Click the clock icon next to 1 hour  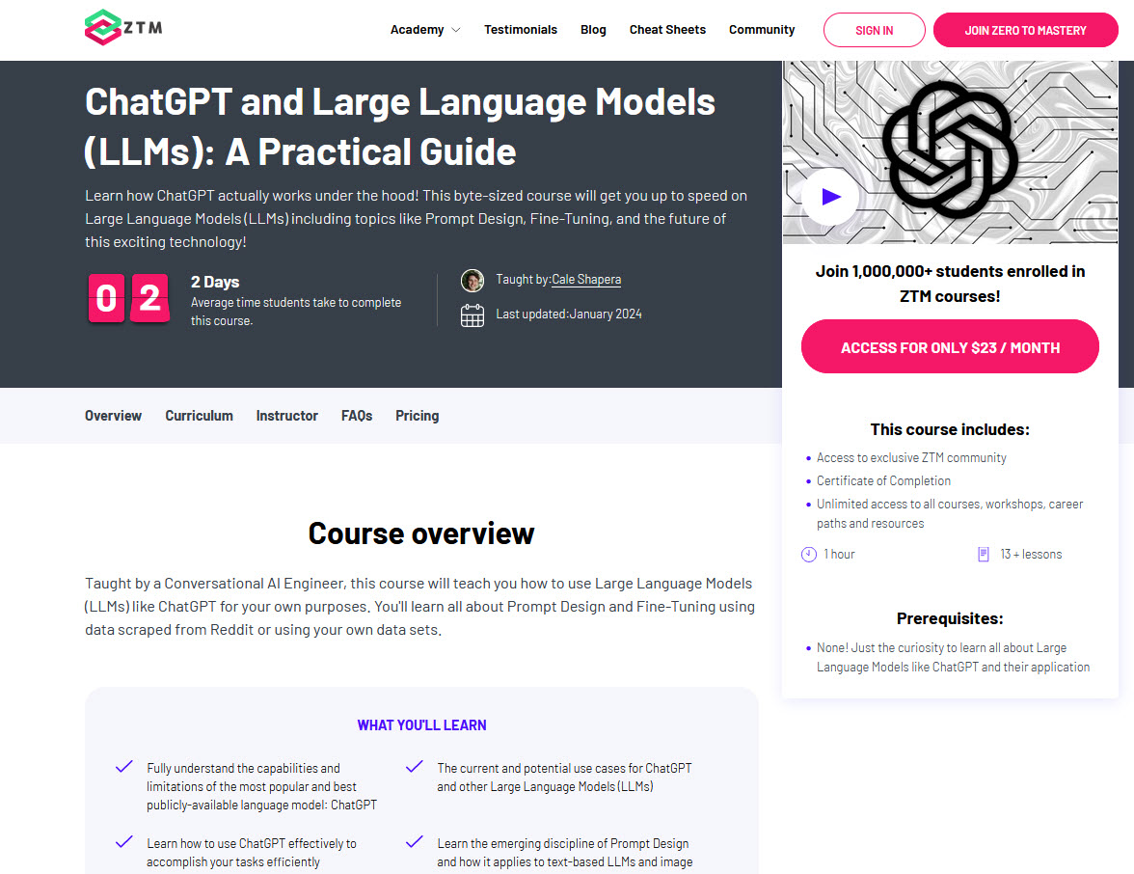click(x=808, y=554)
